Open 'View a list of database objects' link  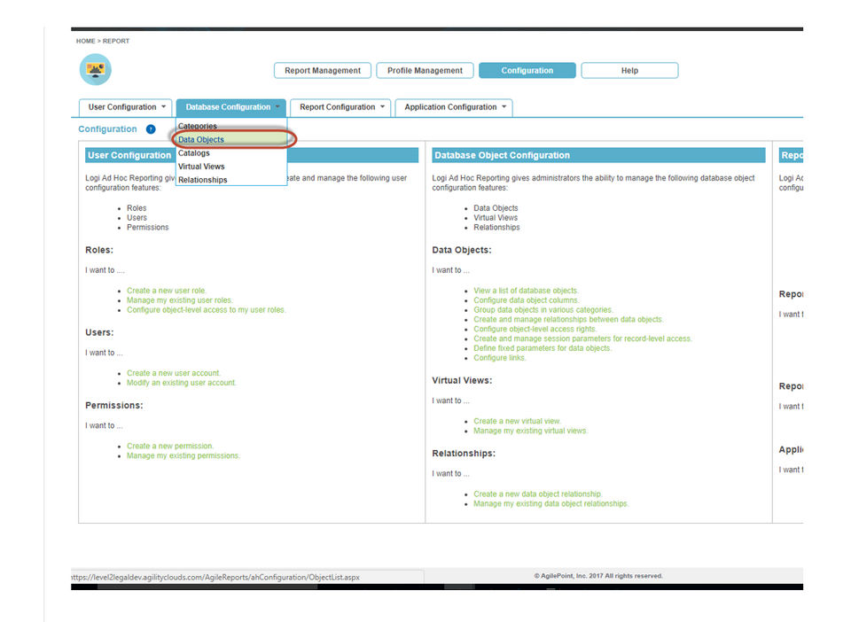pyautogui.click(x=526, y=291)
